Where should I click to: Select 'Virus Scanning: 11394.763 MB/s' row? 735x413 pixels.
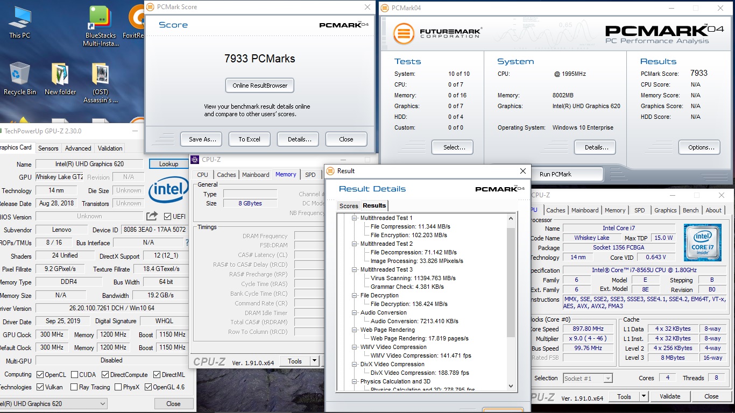[413, 278]
